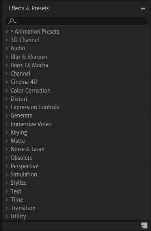Expand the Color Correction category arrow
Viewport: 151px width, 231px height.
click(x=6, y=91)
